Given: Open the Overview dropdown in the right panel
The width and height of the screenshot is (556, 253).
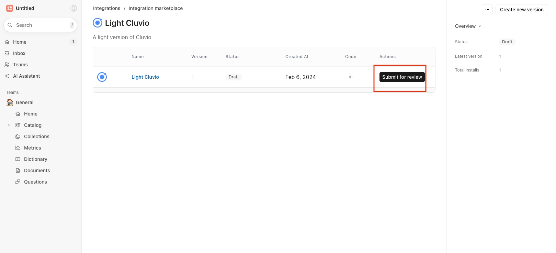Looking at the screenshot, I should [468, 26].
